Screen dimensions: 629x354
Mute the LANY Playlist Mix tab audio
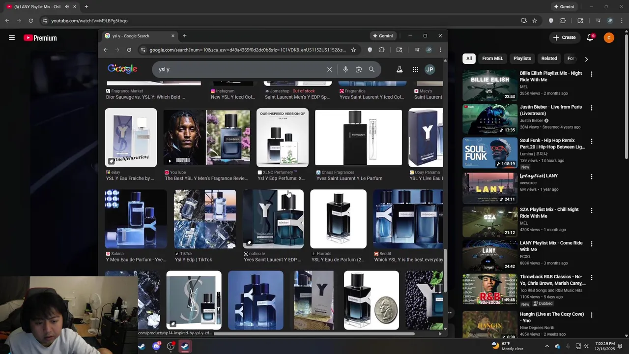pyautogui.click(x=66, y=7)
